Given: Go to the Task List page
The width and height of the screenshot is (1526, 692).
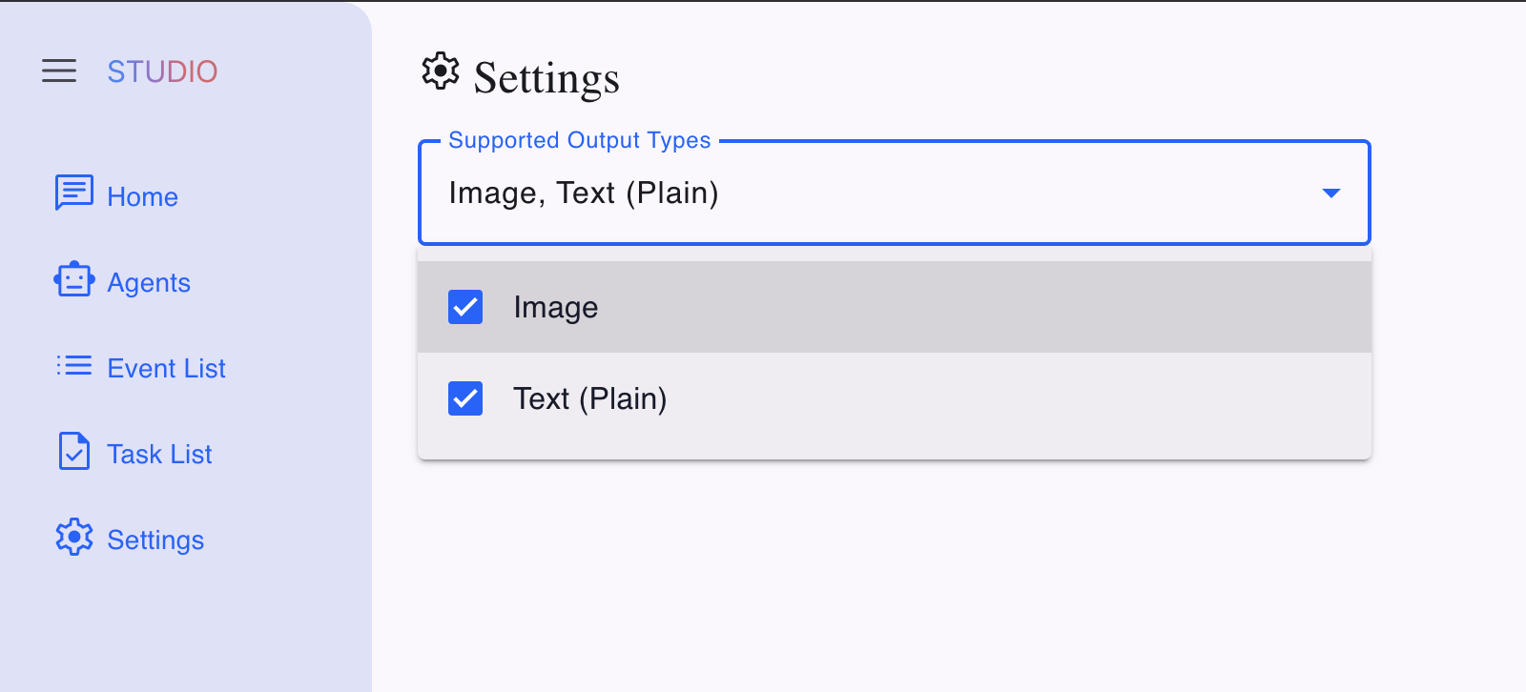Looking at the screenshot, I should pos(159,454).
